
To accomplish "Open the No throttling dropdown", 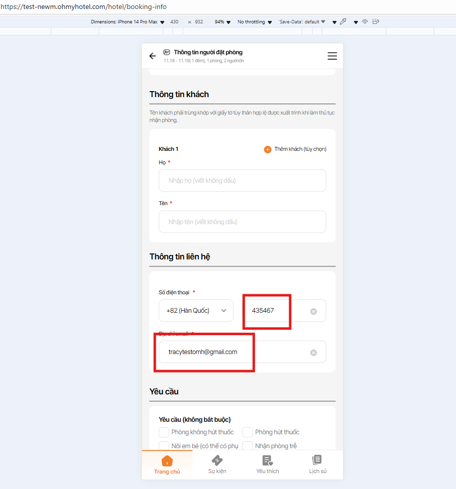I will click(255, 22).
